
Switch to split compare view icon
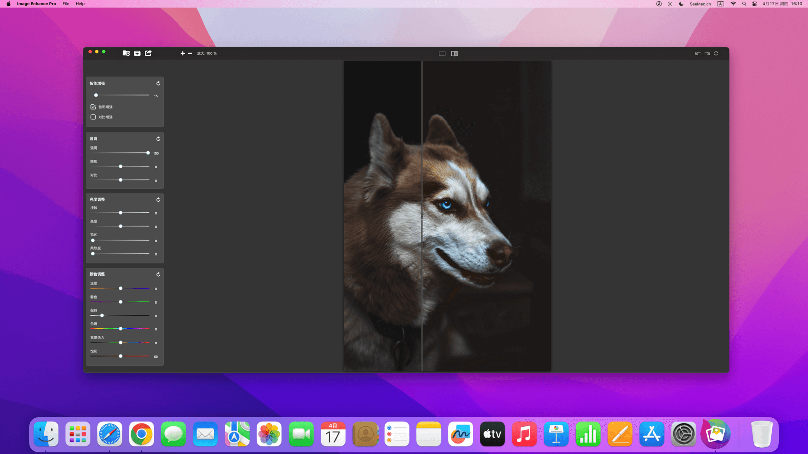(454, 54)
